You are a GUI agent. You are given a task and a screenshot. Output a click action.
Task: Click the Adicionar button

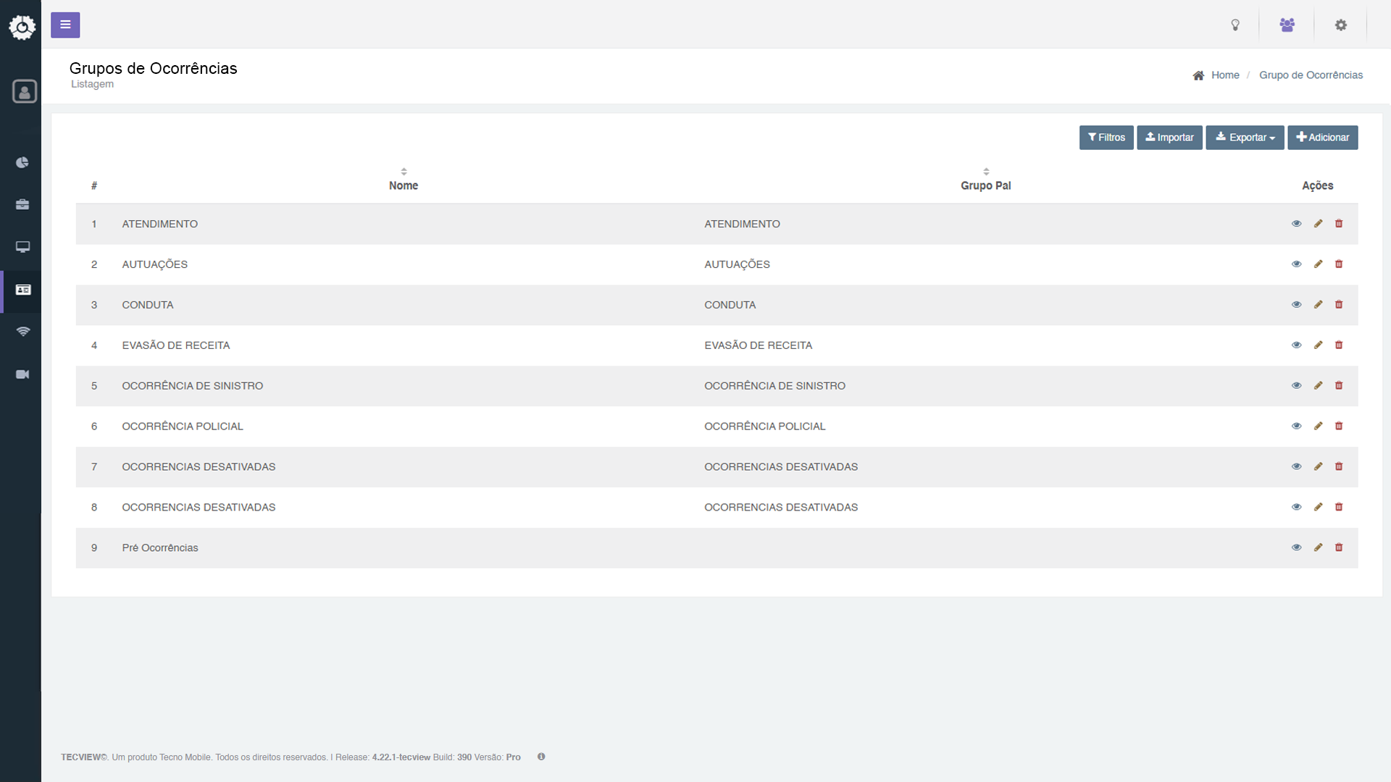point(1322,138)
